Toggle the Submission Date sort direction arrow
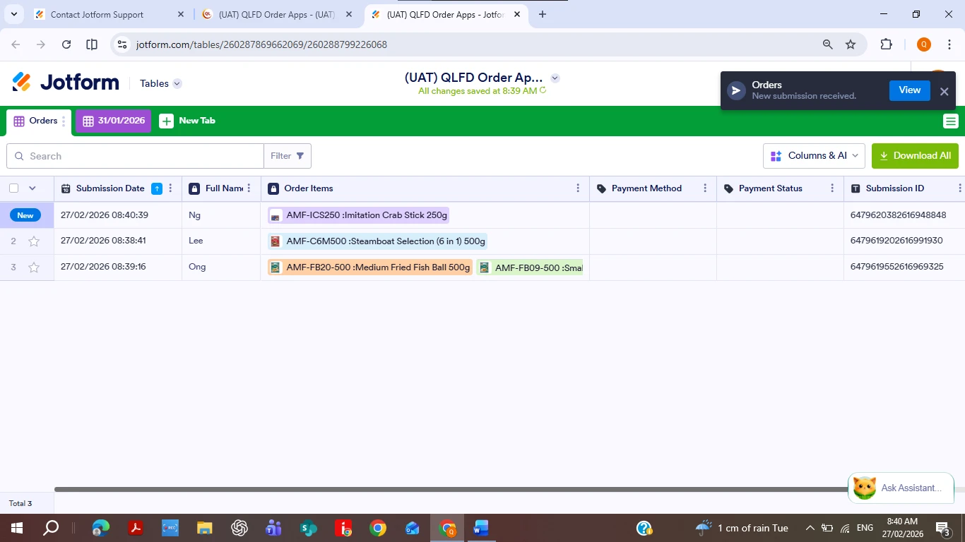Viewport: 965px width, 542px height. (156, 188)
